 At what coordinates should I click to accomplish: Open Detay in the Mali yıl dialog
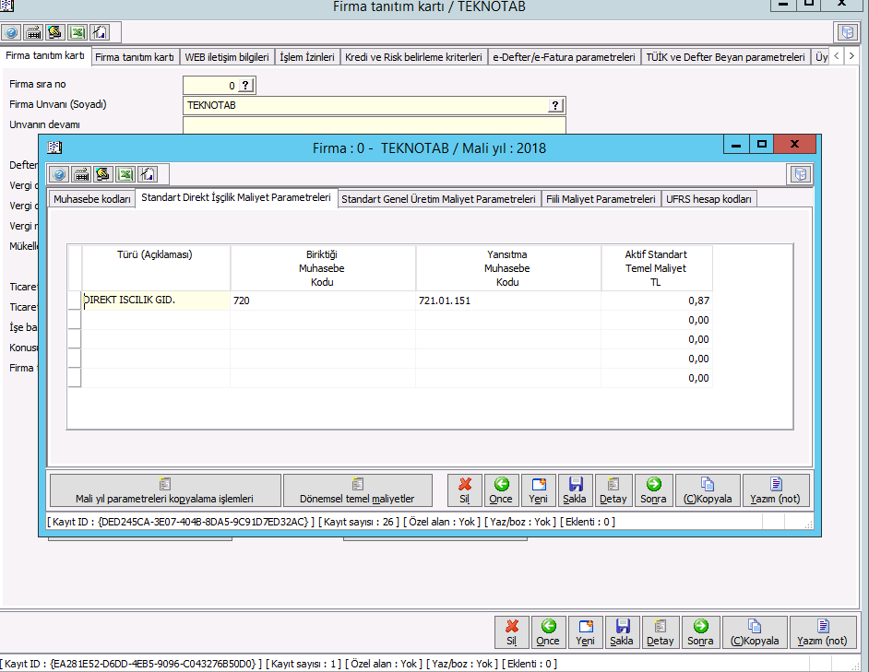click(613, 490)
